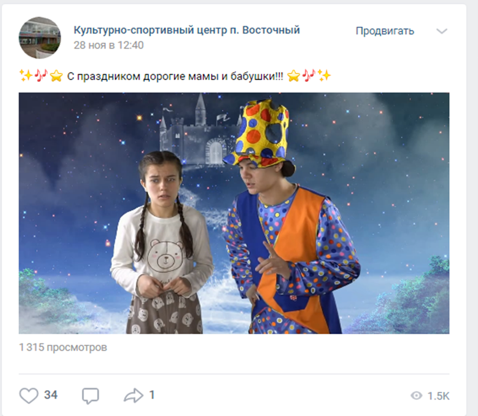The image size is (478, 416).
Task: Click the music notes emoji at text end
Action: tap(309, 76)
